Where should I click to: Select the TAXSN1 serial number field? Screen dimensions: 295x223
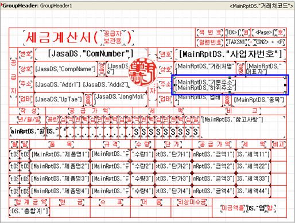236,42
